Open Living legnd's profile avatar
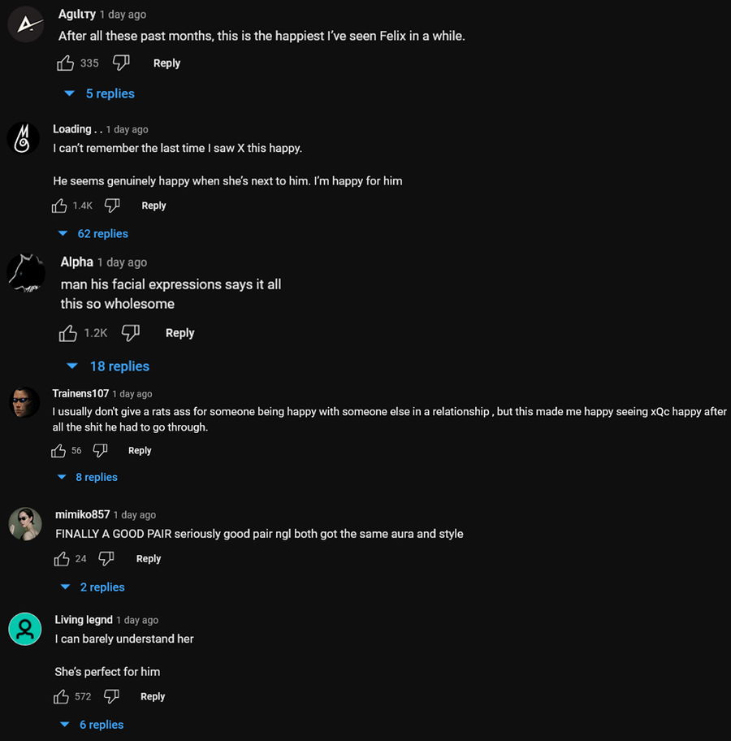Viewport: 731px width, 741px height. (x=25, y=629)
